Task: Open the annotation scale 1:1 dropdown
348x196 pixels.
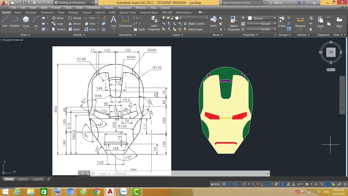Action: (300, 184)
